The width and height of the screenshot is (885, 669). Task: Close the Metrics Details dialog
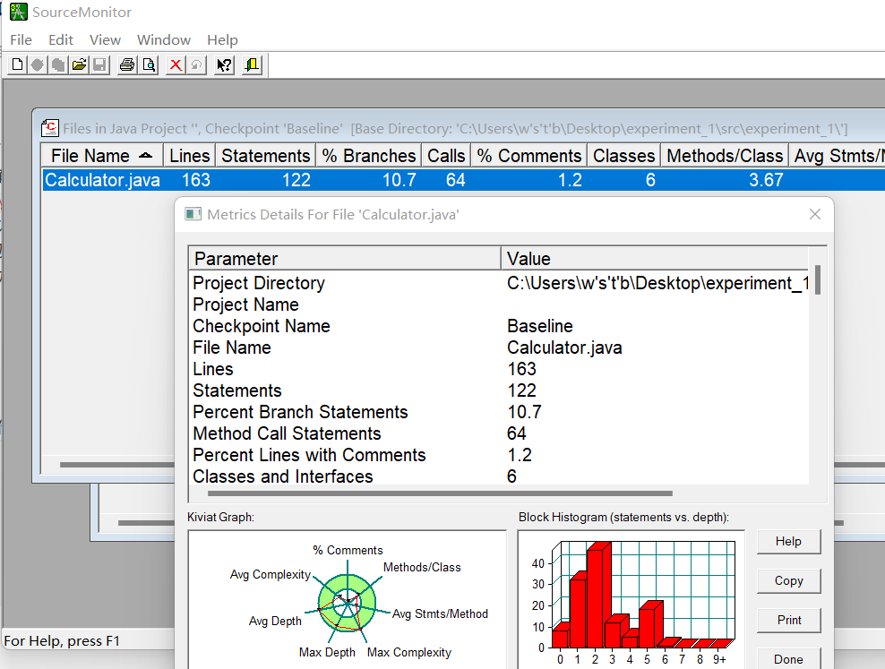814,214
